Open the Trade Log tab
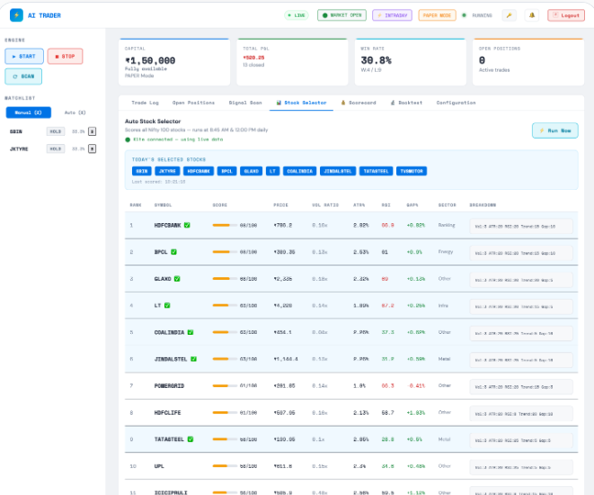The width and height of the screenshot is (594, 495). [145, 103]
